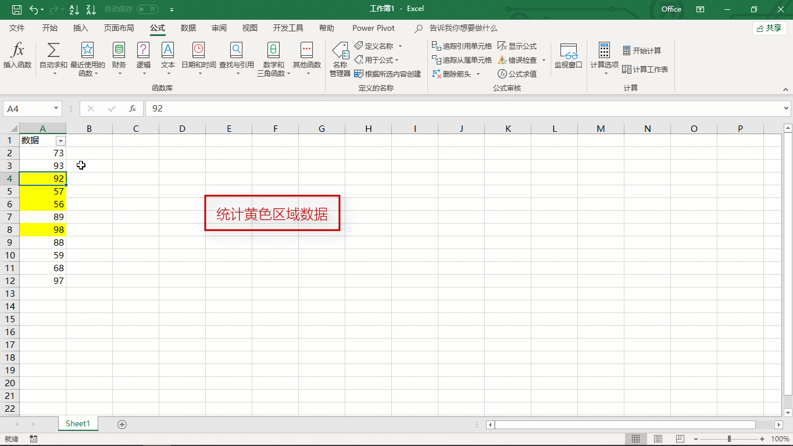Click Evaluate Formula (公式求值)

517,74
